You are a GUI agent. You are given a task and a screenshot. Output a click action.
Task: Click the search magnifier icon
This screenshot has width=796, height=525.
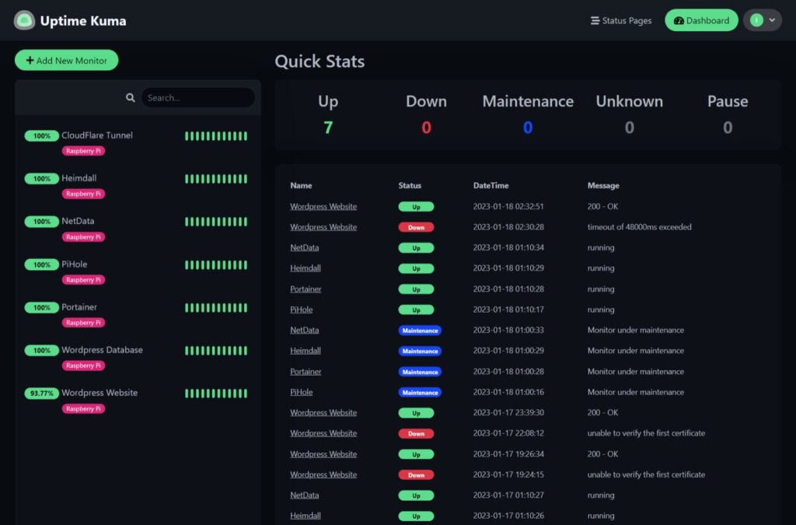click(x=131, y=98)
